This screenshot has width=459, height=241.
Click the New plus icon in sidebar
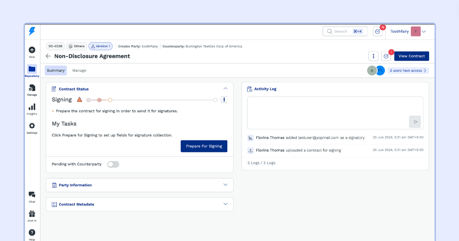[32, 50]
